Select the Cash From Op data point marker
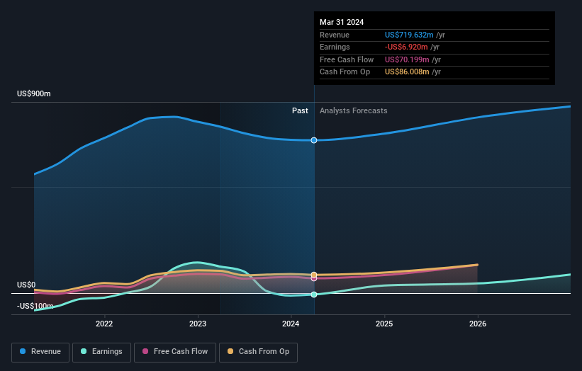The height and width of the screenshot is (371, 582). point(314,275)
